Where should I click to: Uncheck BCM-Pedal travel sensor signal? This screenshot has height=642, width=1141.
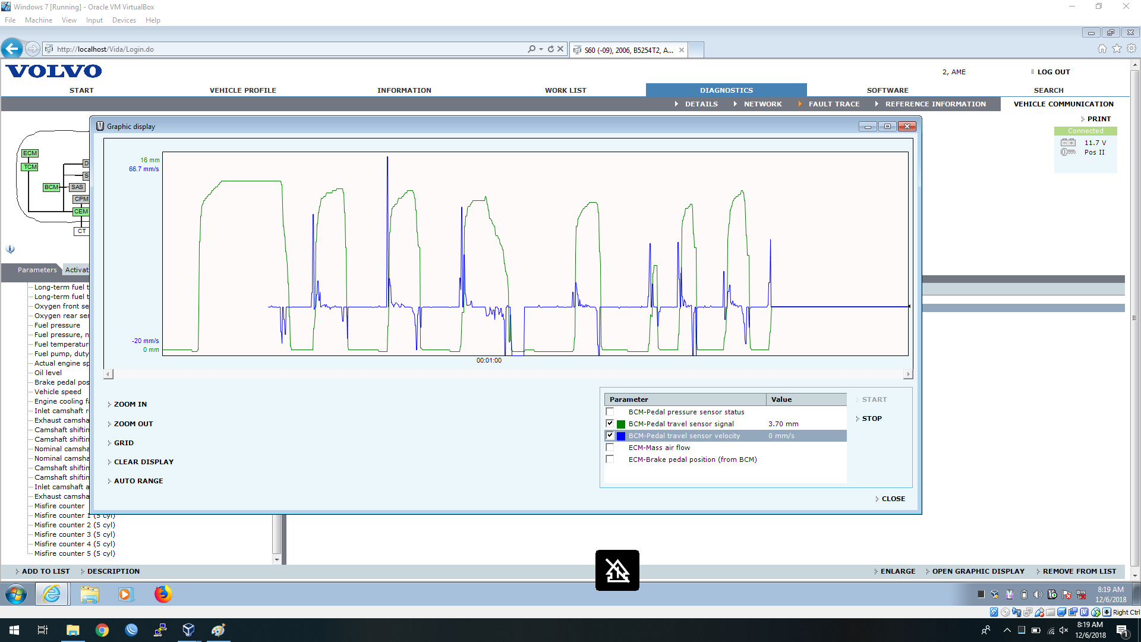tap(610, 424)
